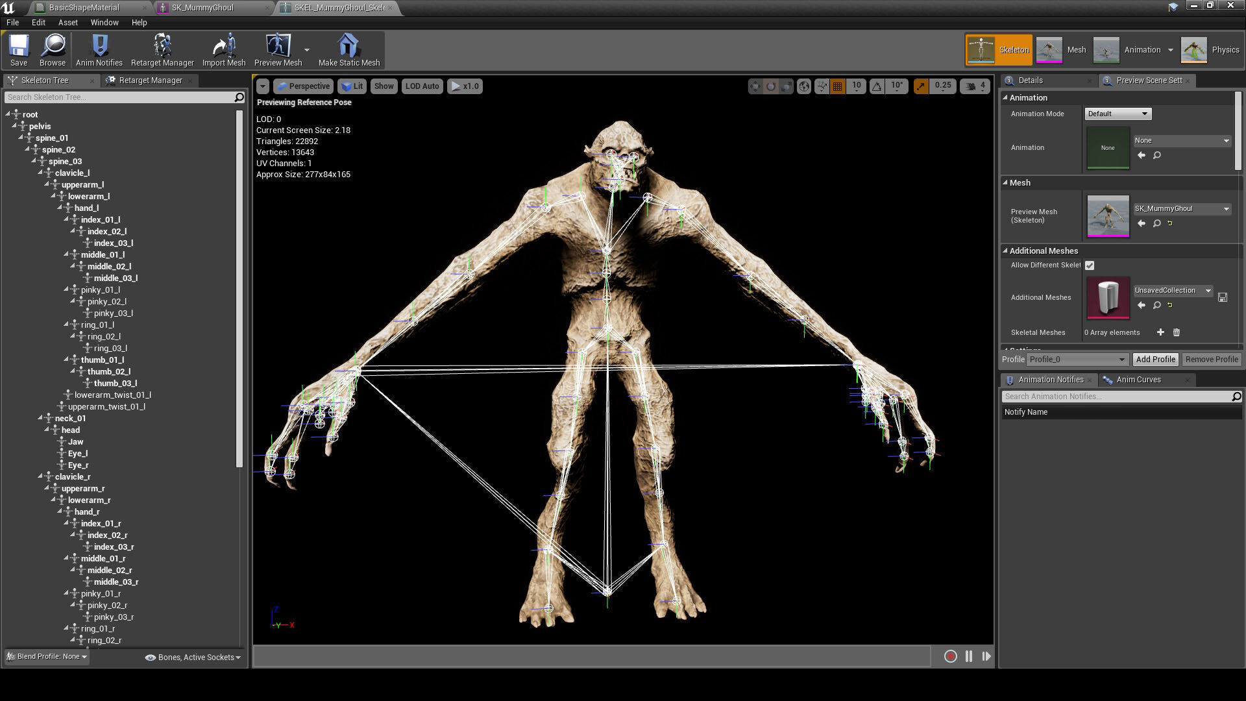The width and height of the screenshot is (1246, 701).
Task: Save the UnsavedCollection additional meshes
Action: (x=1223, y=297)
